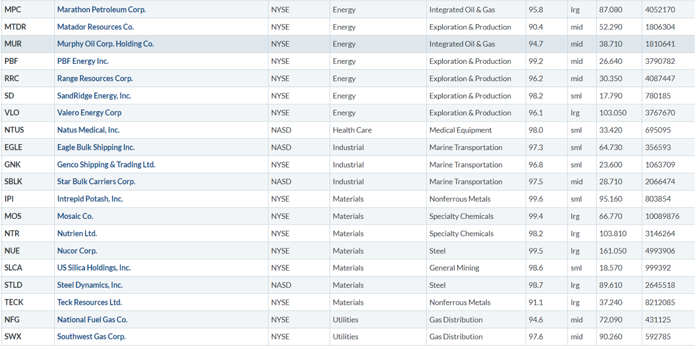697x349 pixels.
Task: Select the volume value "356593"
Action: (658, 147)
